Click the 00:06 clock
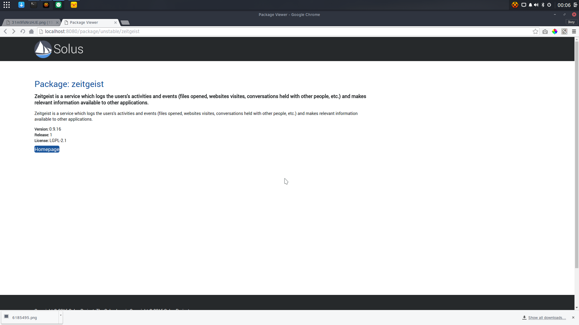Viewport: 579px width, 325px height. coord(564,5)
